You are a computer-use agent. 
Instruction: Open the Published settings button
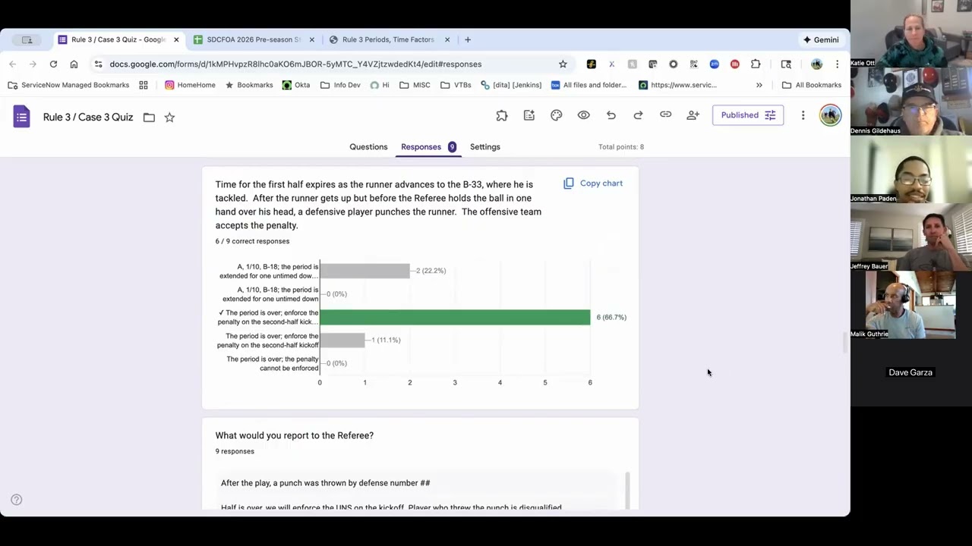747,115
